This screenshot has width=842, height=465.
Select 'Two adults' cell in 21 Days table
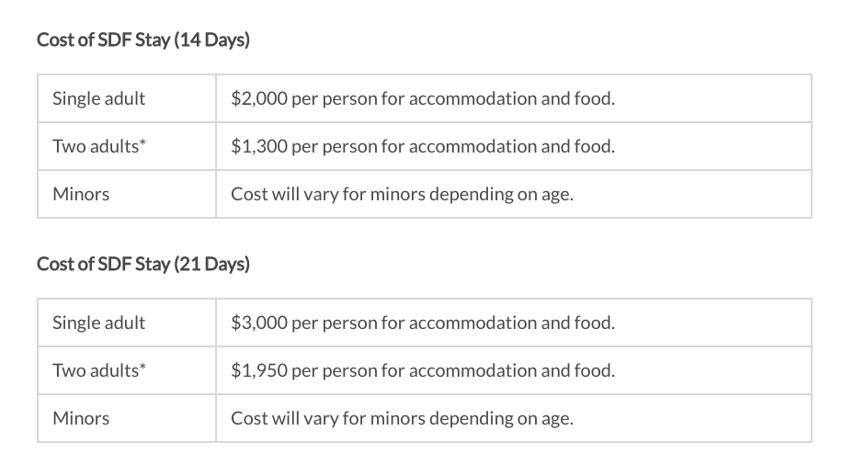[95, 370]
